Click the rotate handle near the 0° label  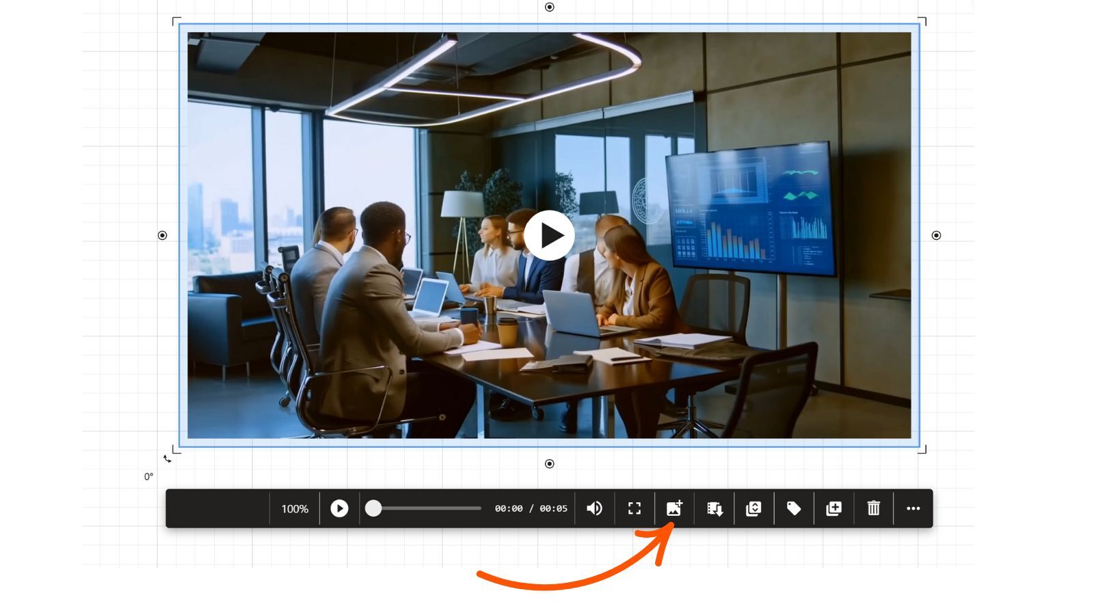[x=167, y=459]
